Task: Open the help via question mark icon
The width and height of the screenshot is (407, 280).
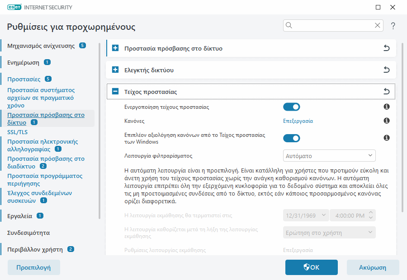Action: [392, 25]
